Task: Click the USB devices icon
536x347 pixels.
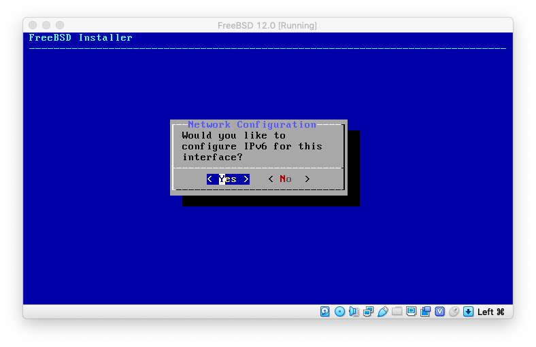Action: coord(382,312)
